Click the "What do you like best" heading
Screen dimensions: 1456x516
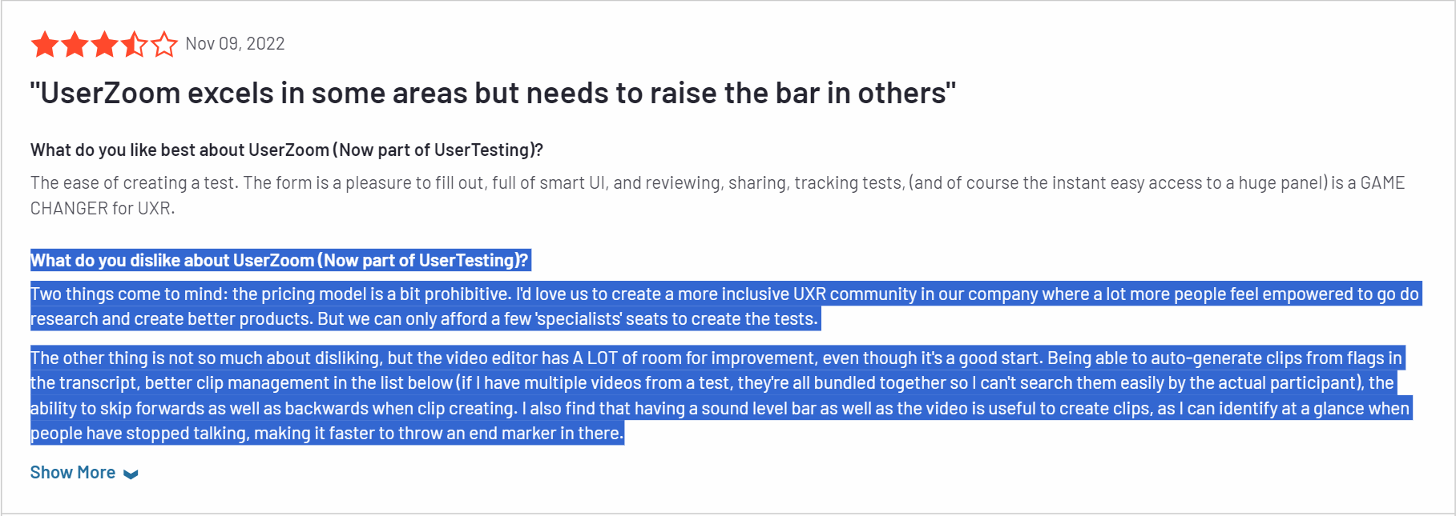286,150
